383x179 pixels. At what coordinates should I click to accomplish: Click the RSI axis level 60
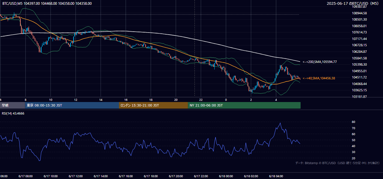[x=354, y=134]
